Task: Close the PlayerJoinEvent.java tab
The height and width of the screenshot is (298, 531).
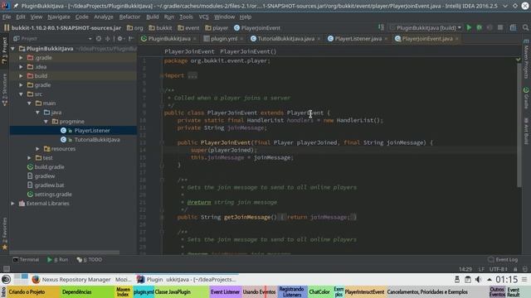Action: click(457, 39)
